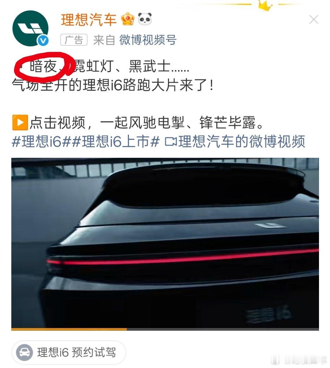Click the golden crown decoration at top
Screen dimensions: 330x368
click(265, 5)
